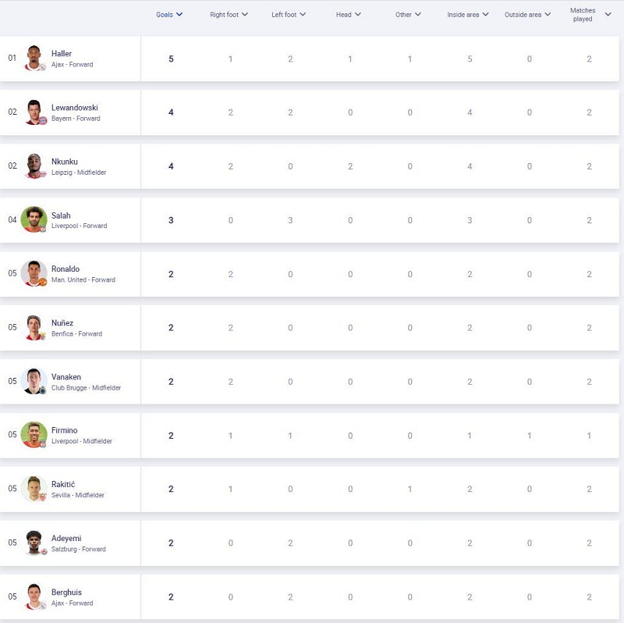This screenshot has height=623, width=624.
Task: Click the Head column sort arrow
Action: (358, 14)
